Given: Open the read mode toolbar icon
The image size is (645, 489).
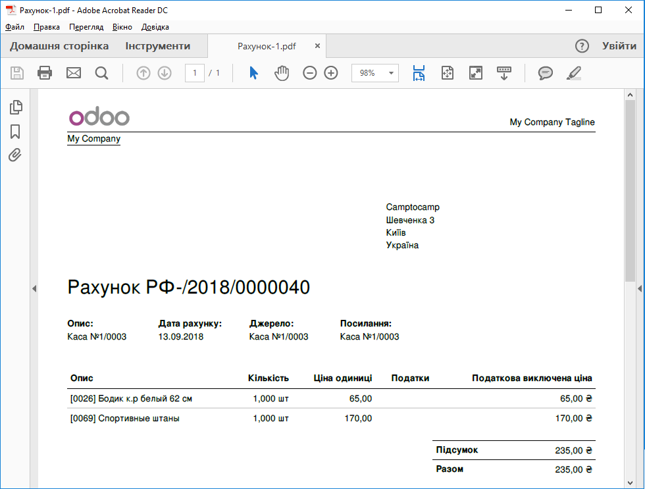Looking at the screenshot, I should (504, 73).
